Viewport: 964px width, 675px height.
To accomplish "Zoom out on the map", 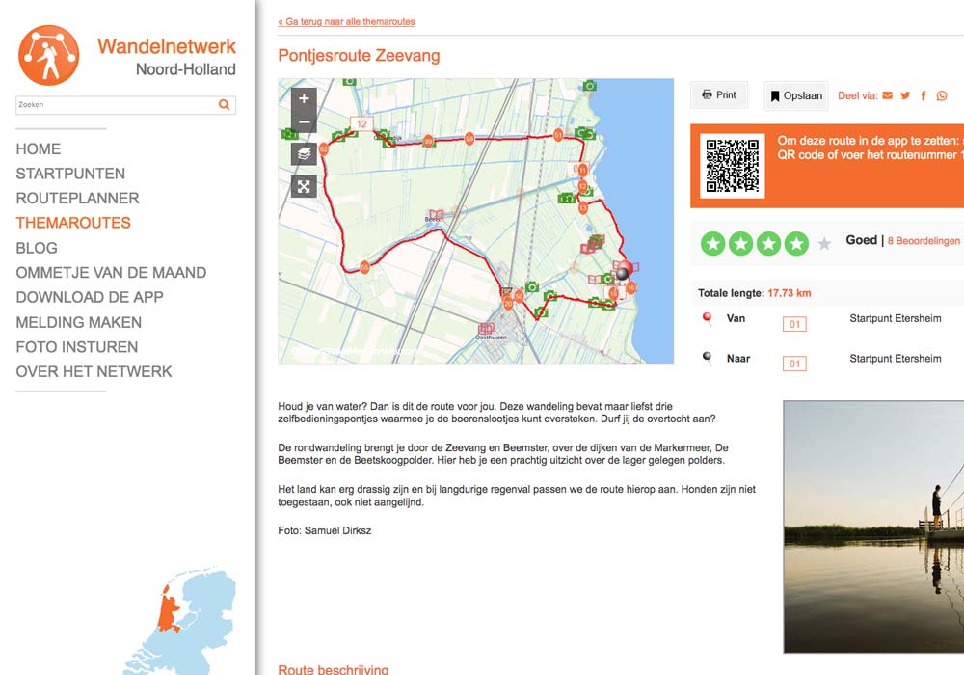I will tap(304, 121).
